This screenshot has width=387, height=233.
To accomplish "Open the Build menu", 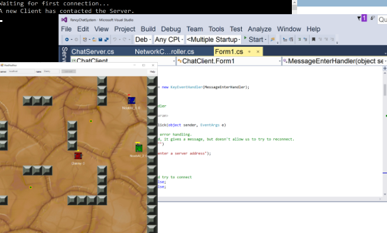I will [148, 29].
